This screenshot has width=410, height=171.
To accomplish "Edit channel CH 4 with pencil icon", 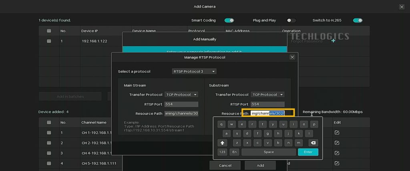I will [x=337, y=153].
